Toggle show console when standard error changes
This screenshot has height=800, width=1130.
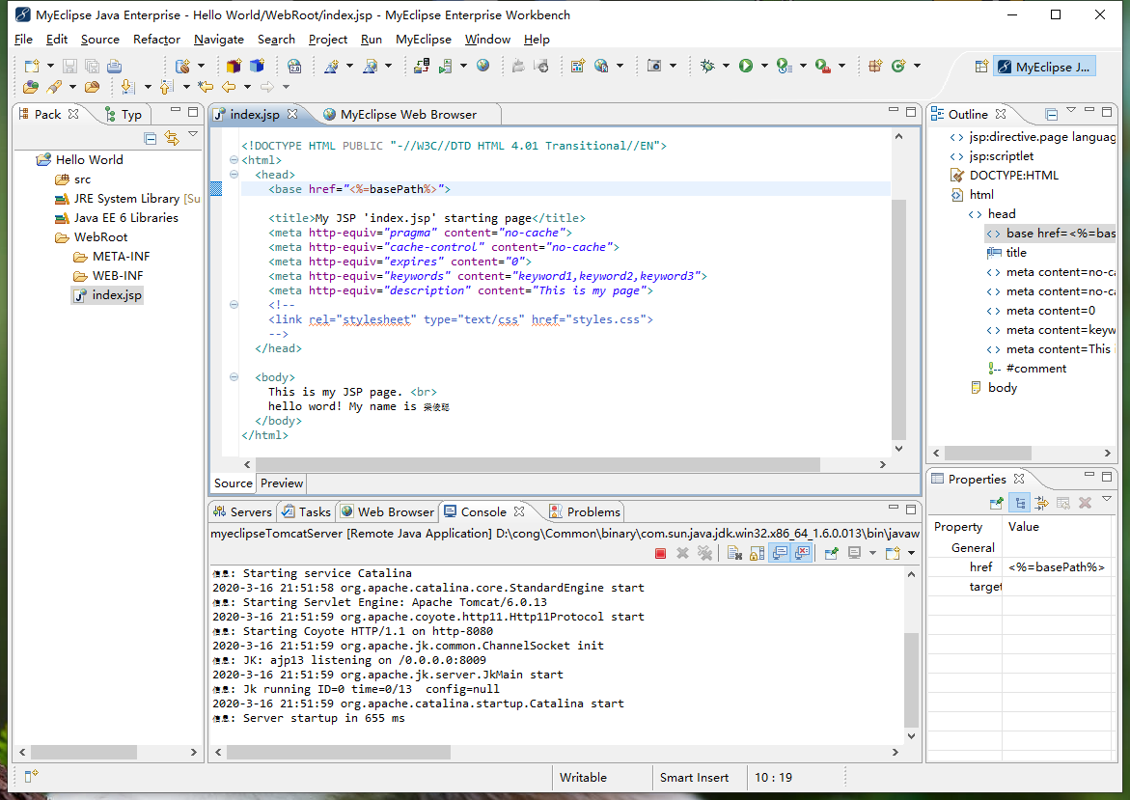click(x=802, y=553)
